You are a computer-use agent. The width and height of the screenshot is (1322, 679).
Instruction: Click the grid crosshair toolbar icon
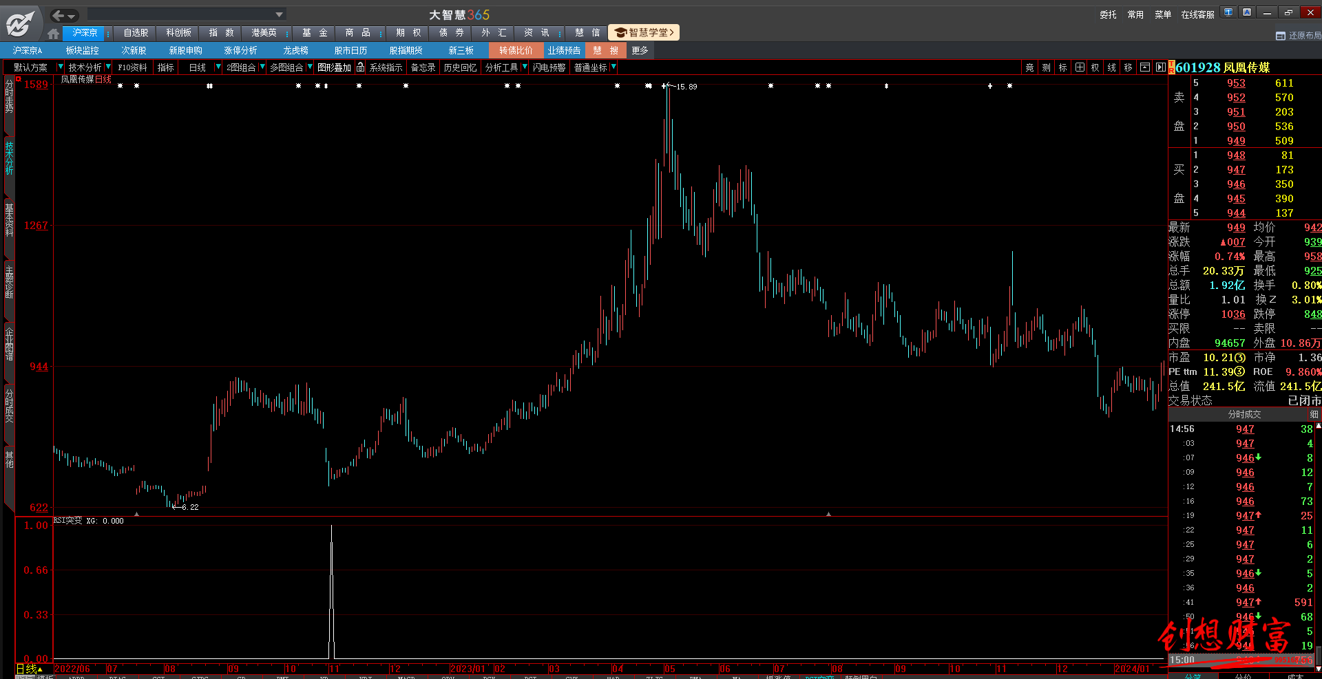coord(1079,67)
